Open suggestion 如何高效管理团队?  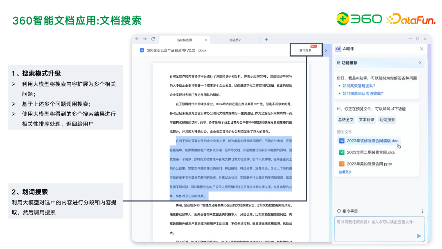point(359,86)
